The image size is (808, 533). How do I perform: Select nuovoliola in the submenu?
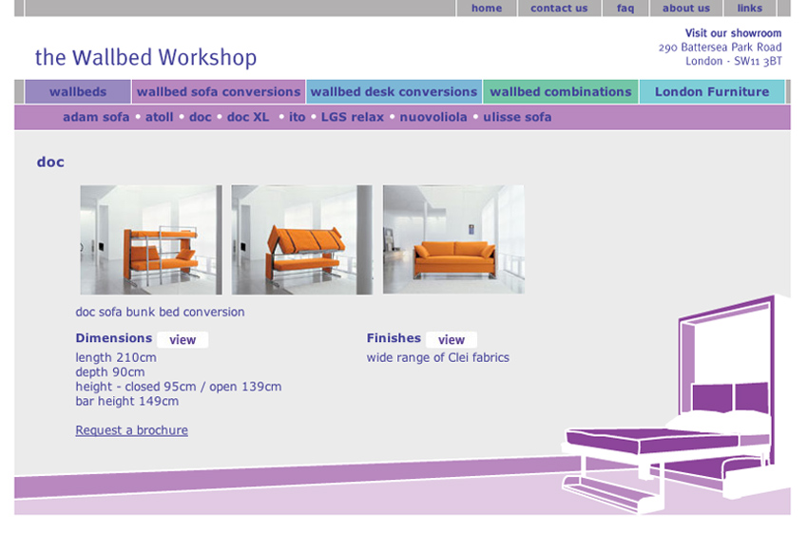tap(433, 118)
